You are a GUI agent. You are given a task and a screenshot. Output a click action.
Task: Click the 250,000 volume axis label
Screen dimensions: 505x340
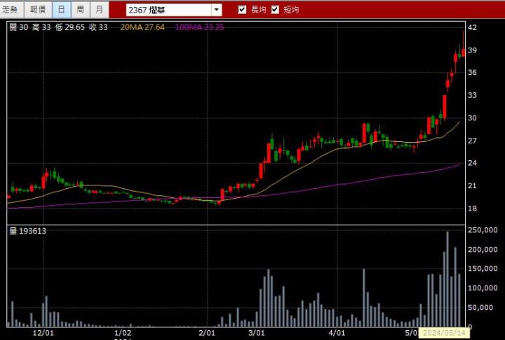[x=483, y=230]
